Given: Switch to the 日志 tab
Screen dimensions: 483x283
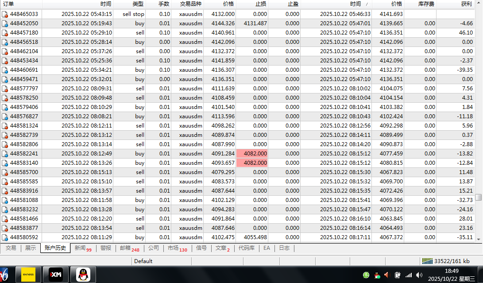Looking at the screenshot, I should (284, 248).
